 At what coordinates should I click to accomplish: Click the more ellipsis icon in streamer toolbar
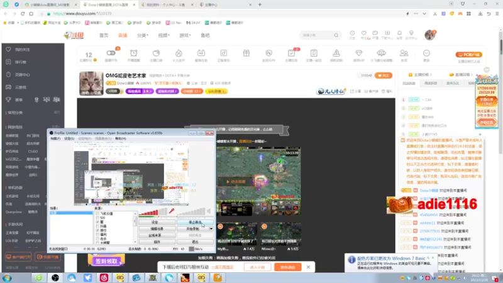(x=426, y=53)
